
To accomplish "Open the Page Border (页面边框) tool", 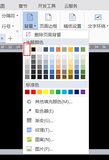I will (48, 21).
